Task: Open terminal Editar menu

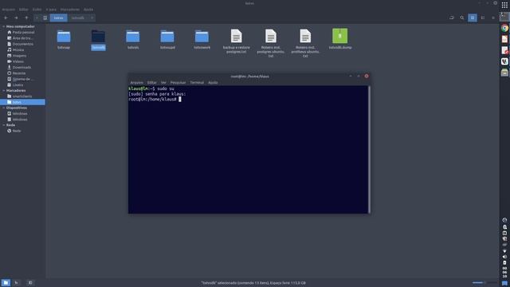Action: pyautogui.click(x=152, y=83)
